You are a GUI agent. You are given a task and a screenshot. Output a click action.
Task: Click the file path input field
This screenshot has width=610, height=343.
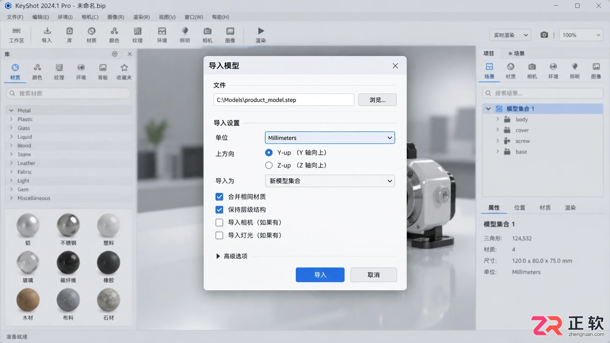tap(284, 100)
